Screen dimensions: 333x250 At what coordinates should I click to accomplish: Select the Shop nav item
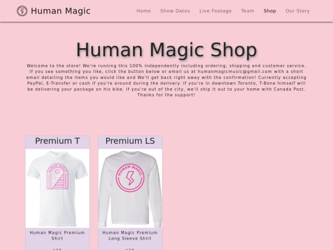tap(269, 11)
